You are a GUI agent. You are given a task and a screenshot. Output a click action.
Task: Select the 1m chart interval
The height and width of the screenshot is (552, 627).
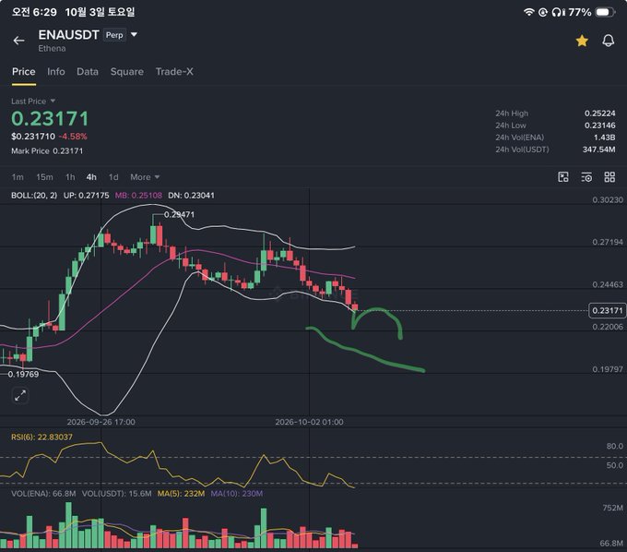18,177
